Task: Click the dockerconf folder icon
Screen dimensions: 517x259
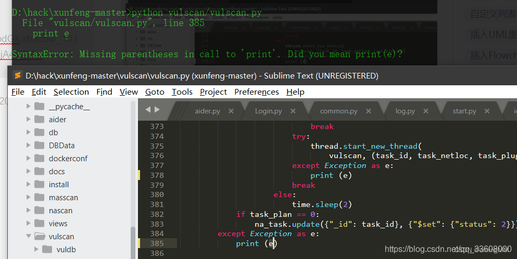Action: coord(39,158)
